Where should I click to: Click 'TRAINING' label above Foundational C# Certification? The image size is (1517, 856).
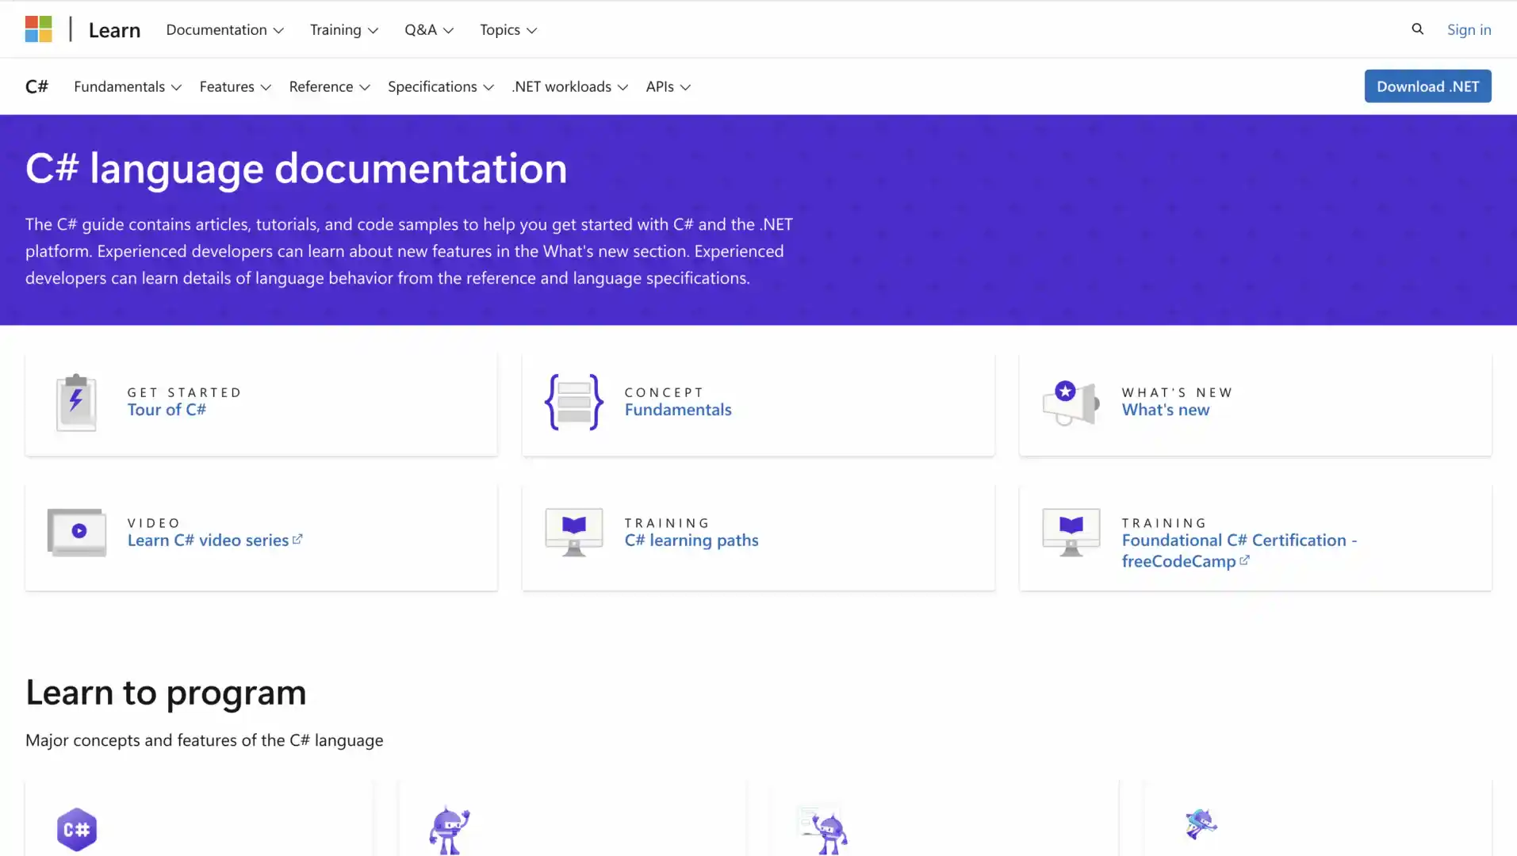[x=1163, y=523]
